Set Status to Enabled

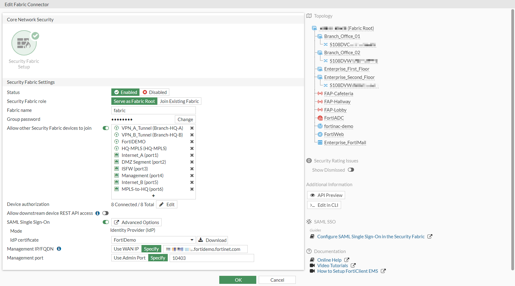coord(125,92)
